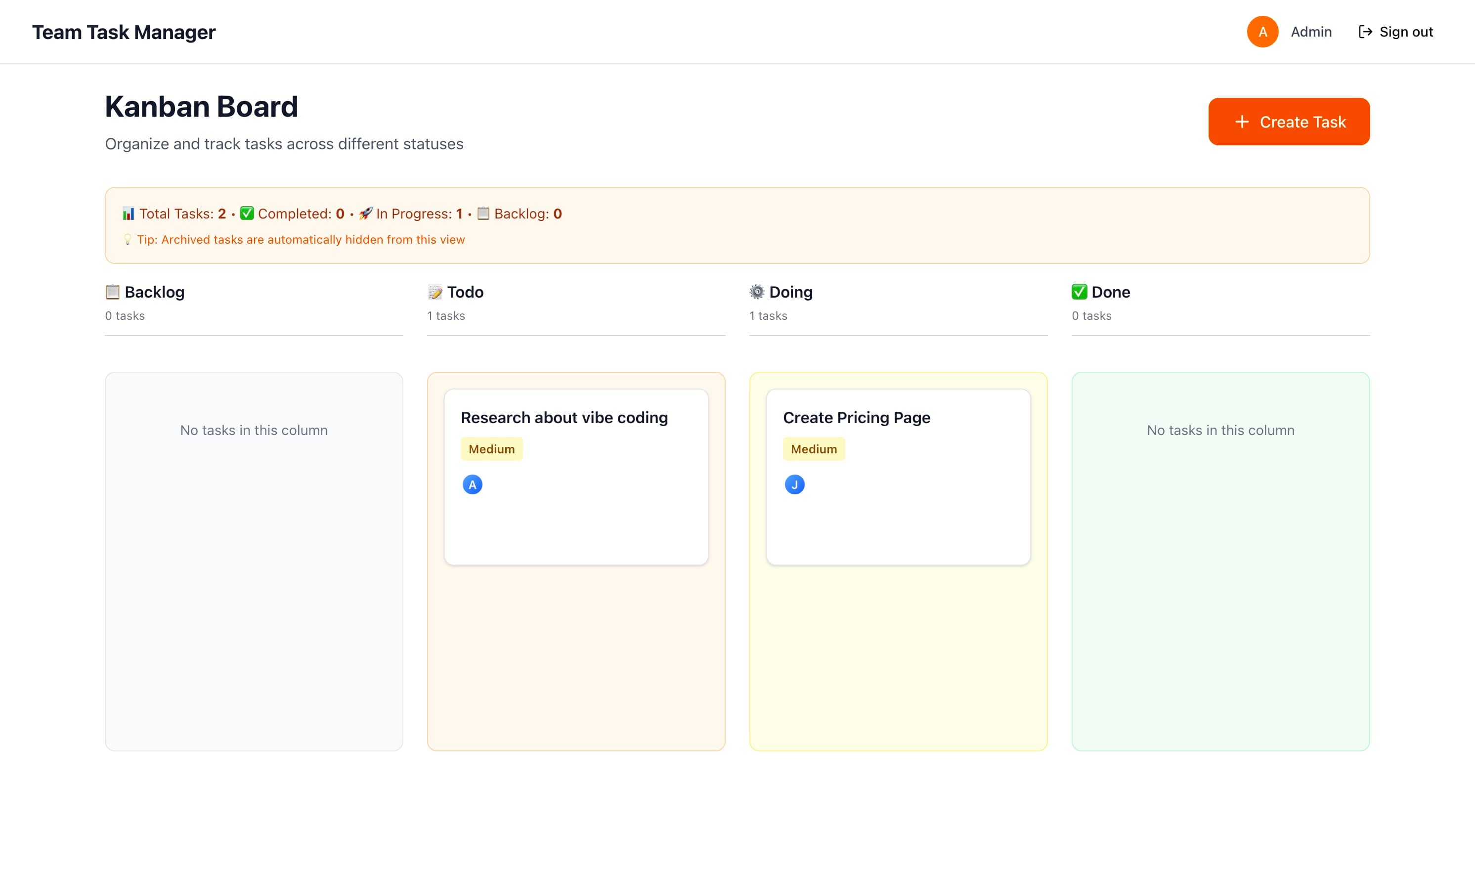
Task: Click the green checkmark icon beside Done
Action: pos(1079,292)
